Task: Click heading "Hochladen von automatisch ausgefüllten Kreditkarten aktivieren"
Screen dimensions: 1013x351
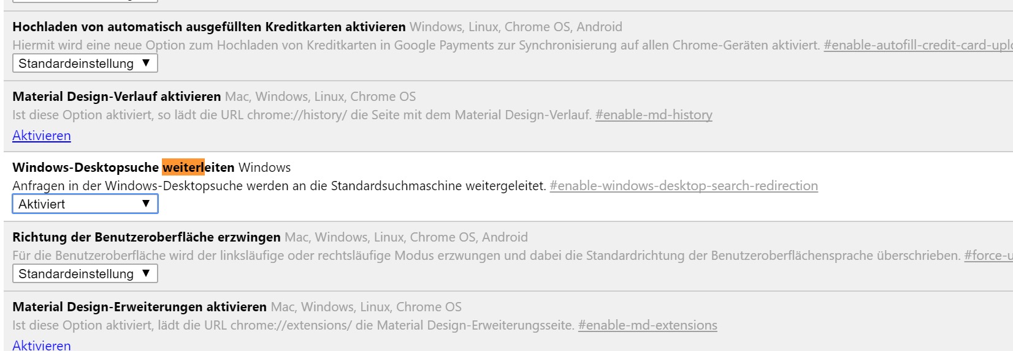Action: (208, 27)
